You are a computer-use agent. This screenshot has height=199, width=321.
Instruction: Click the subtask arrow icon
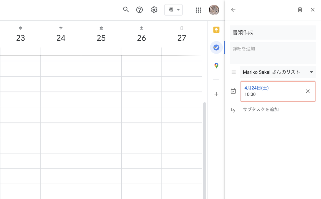click(x=233, y=110)
